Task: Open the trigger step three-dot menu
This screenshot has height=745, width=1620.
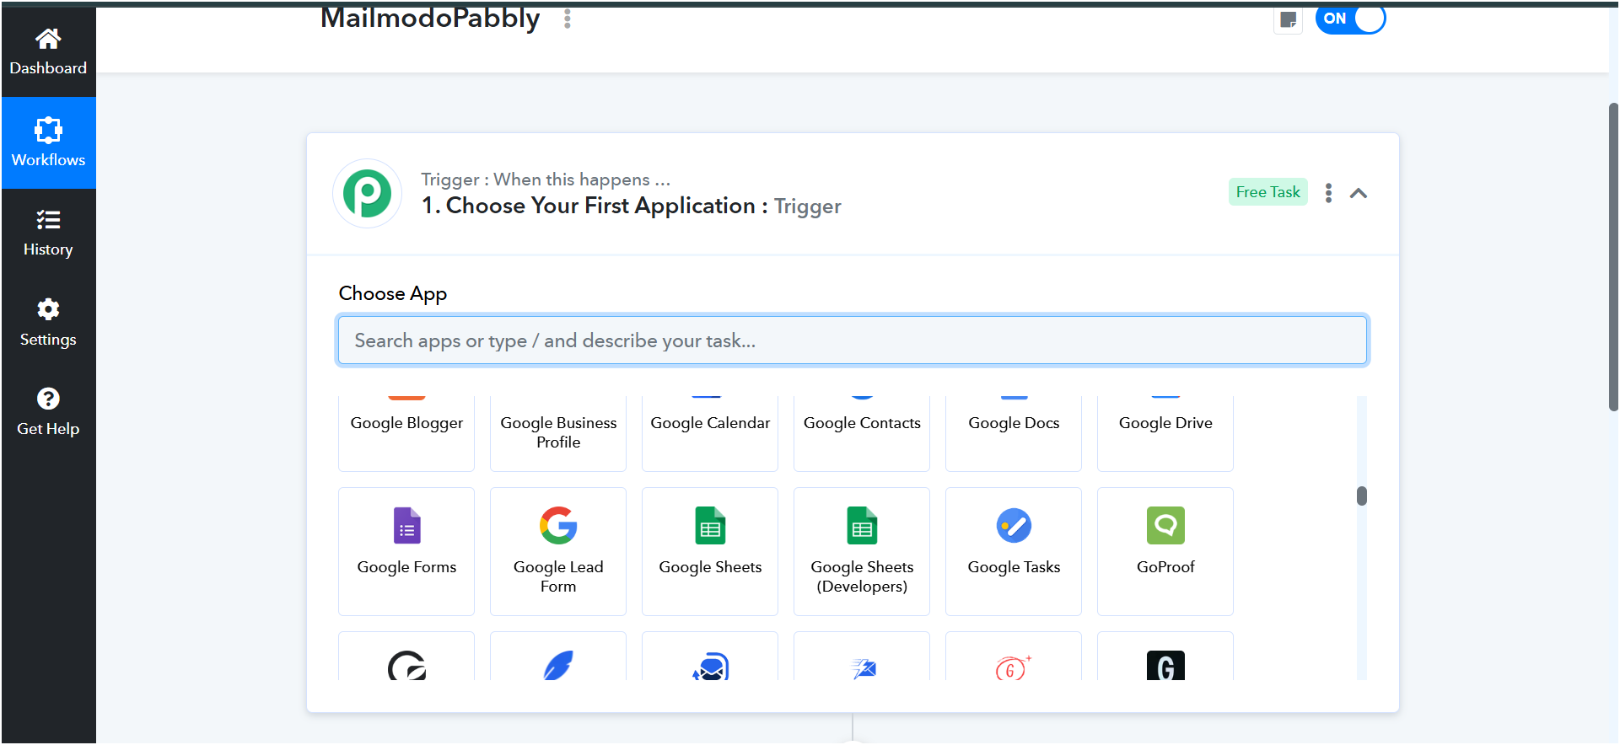Action: point(1328,193)
